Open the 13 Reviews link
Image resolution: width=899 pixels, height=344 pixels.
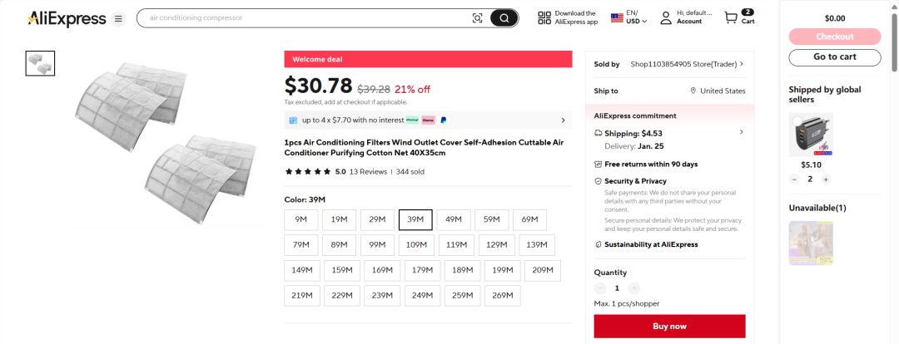point(368,172)
